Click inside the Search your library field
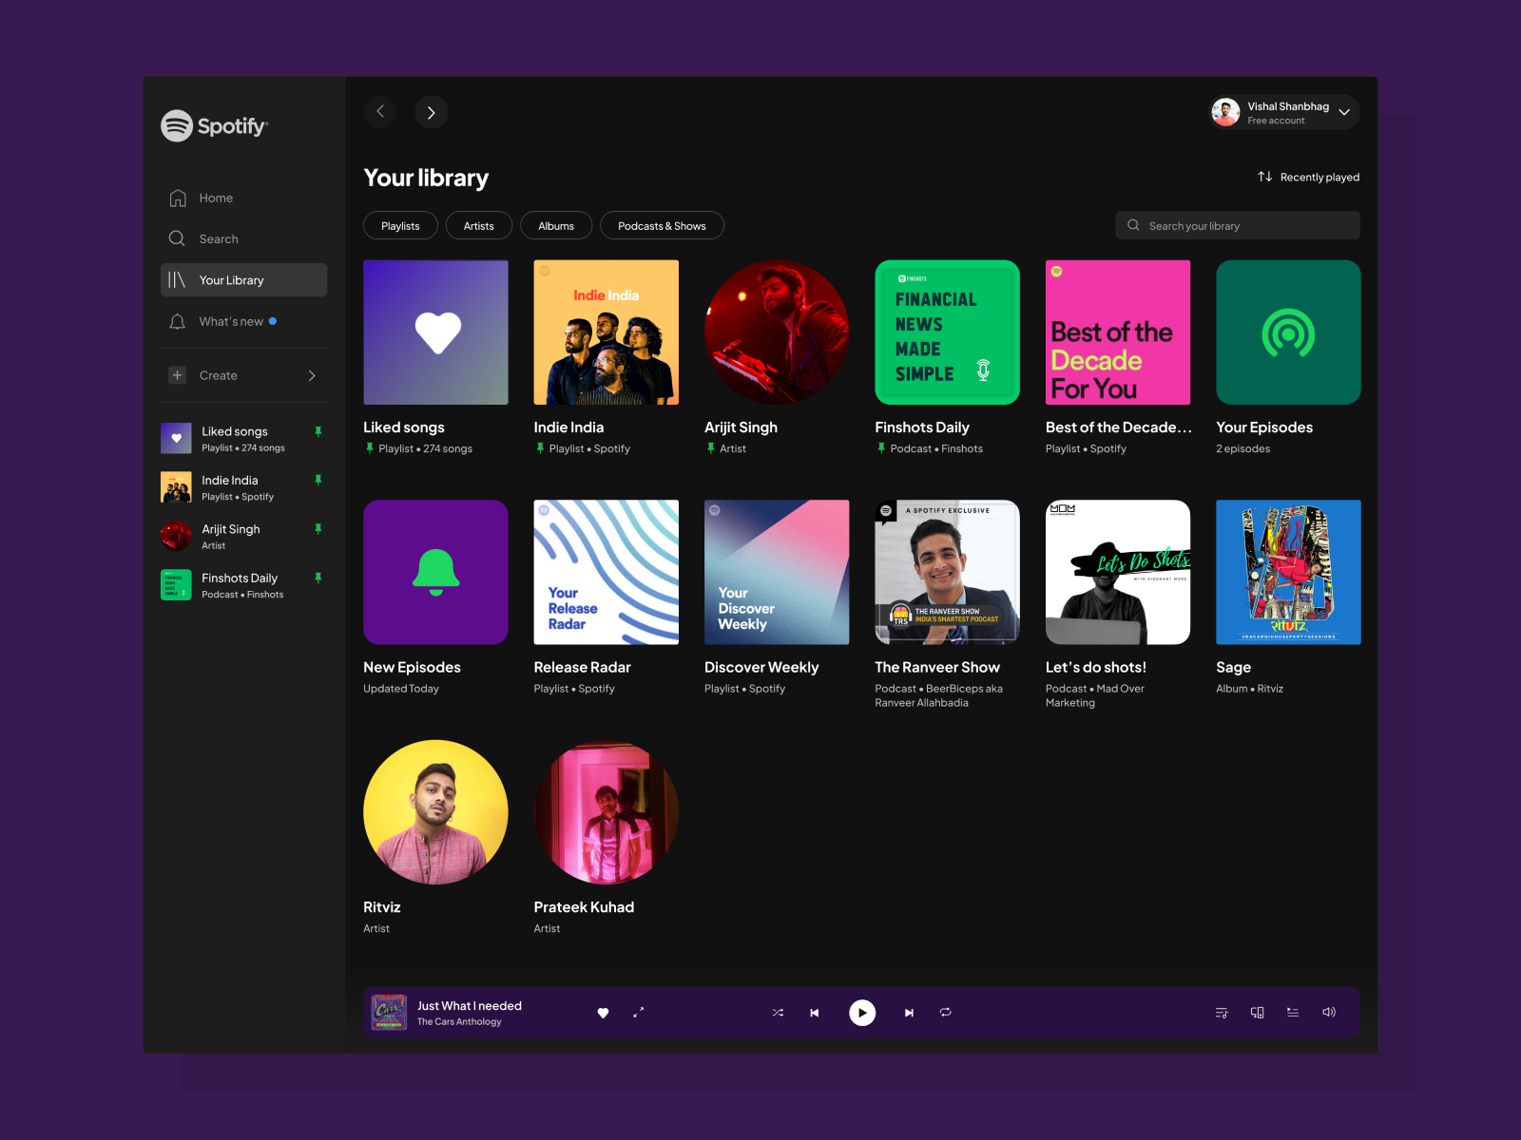This screenshot has width=1521, height=1140. pos(1236,225)
